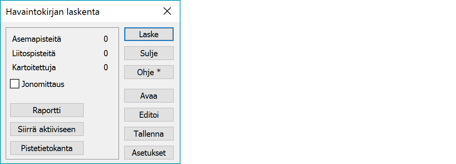The height and width of the screenshot is (164, 456).
Task: Open Asetukset settings
Action: pyautogui.click(x=149, y=153)
